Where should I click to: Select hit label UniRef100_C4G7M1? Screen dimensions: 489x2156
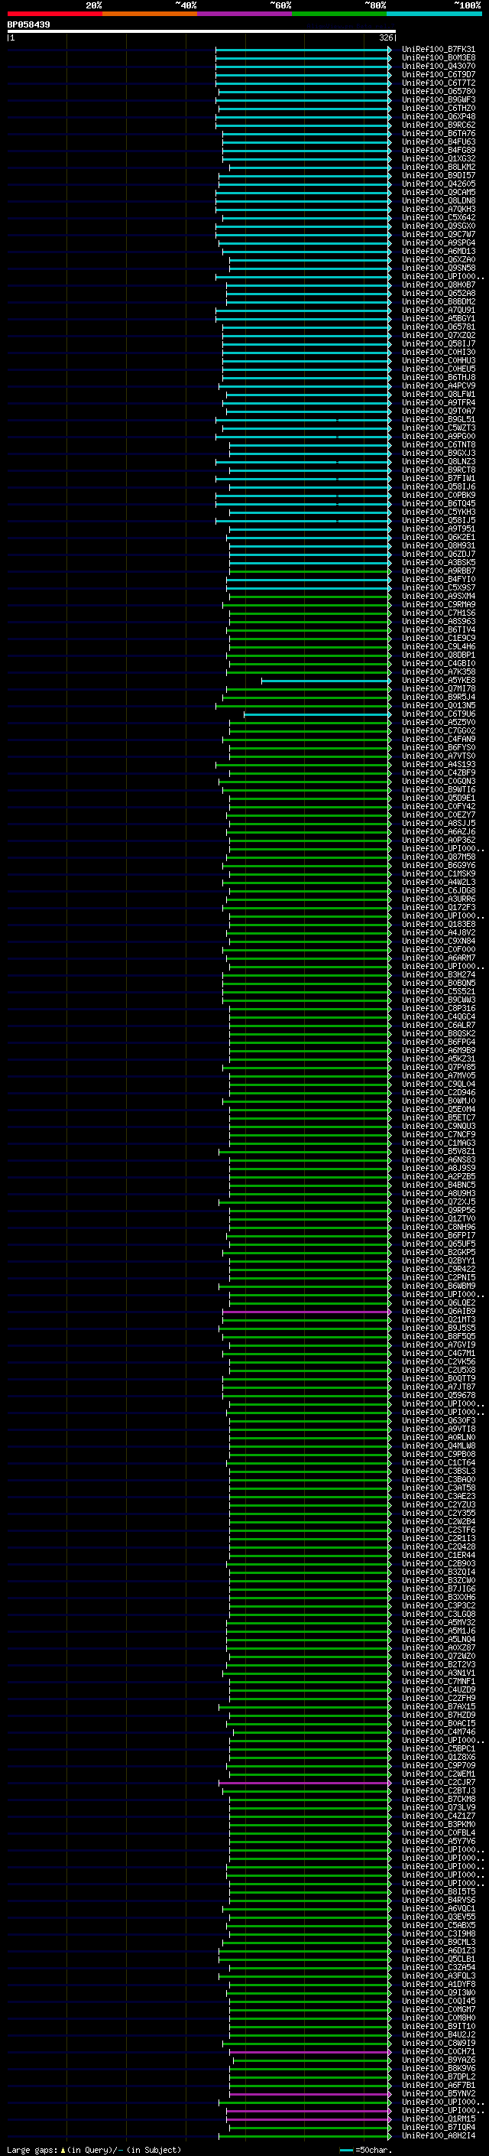tap(439, 1354)
